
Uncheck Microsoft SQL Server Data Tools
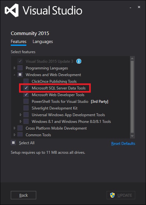(26, 88)
